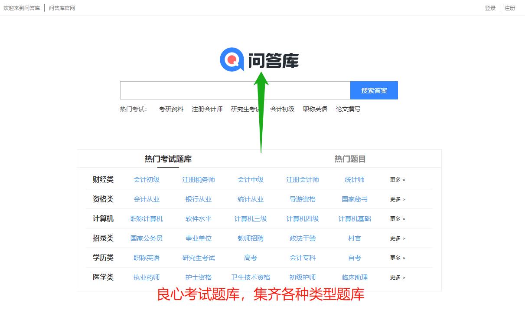
Task: Click the 问答库官网 link in top bar
Action: click(61, 8)
